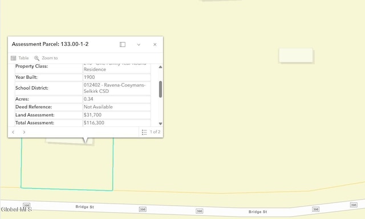Open the feature list icon

coord(144,132)
